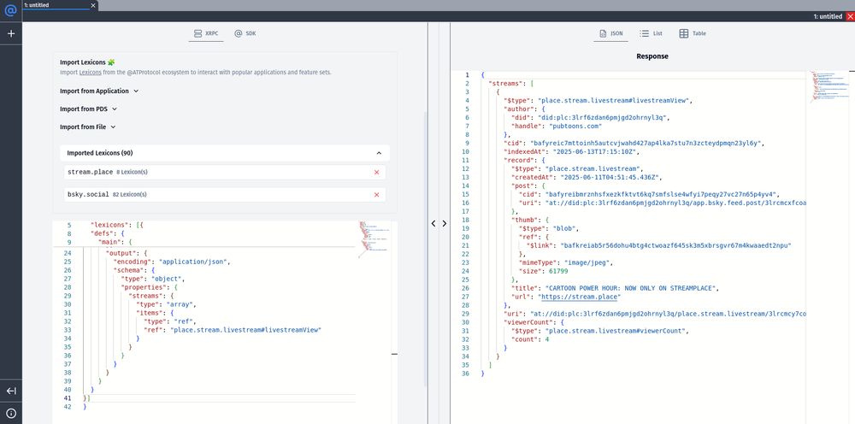Click the "lexicons" line in request editor
This screenshot has height=424, width=855.
pyautogui.click(x=116, y=225)
